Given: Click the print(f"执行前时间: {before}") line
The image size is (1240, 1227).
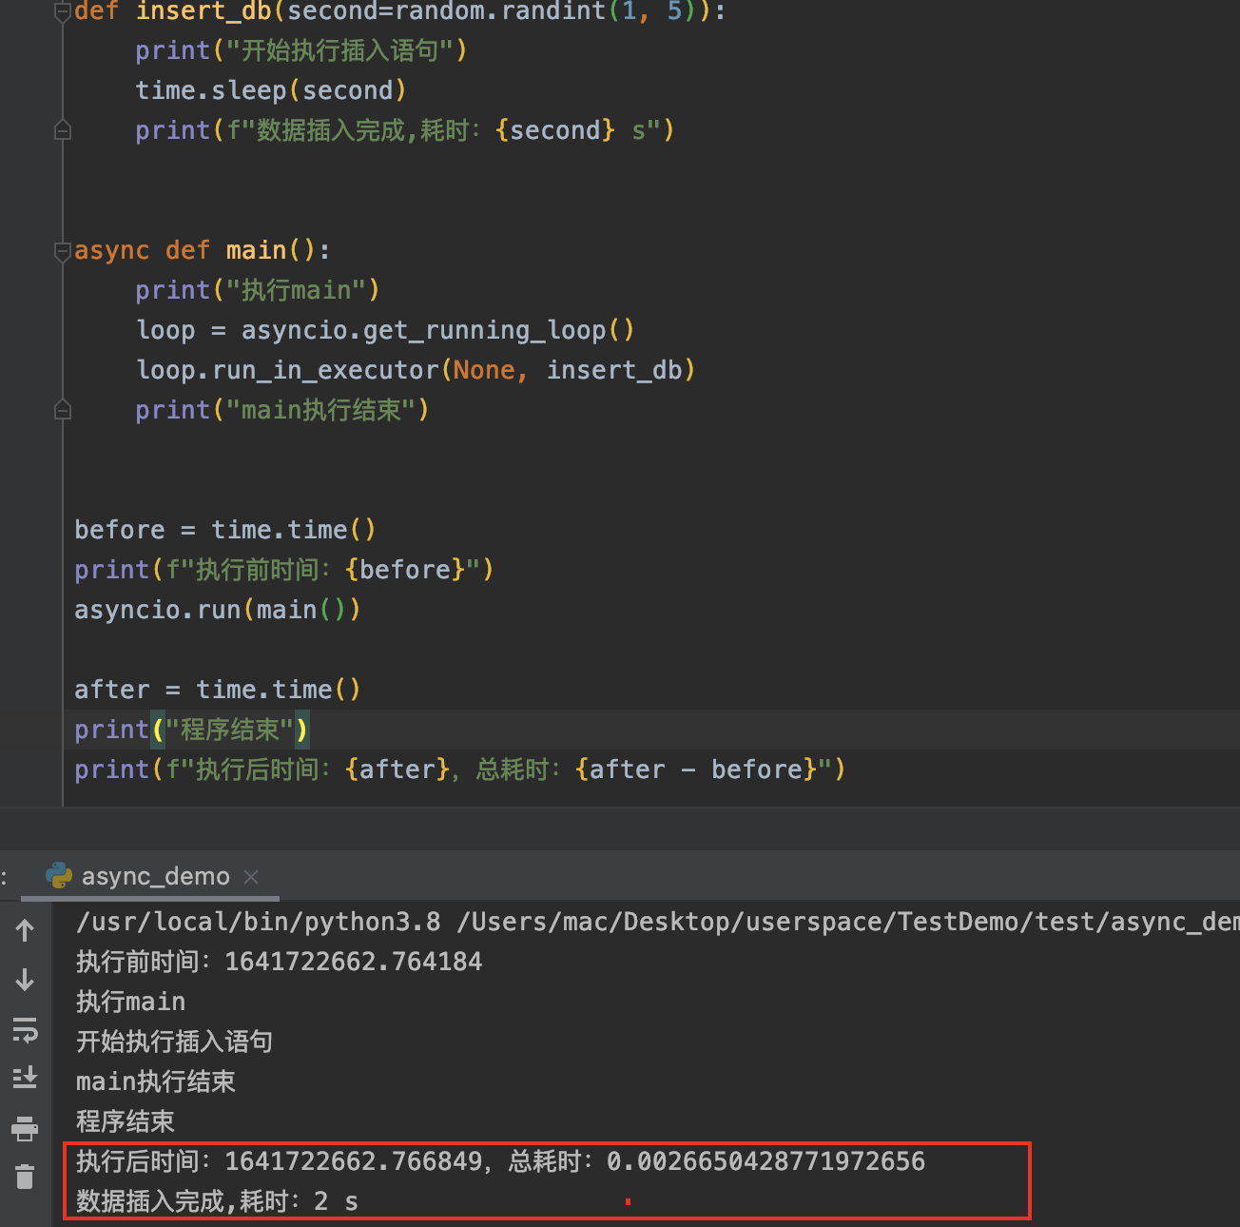Looking at the screenshot, I should (x=284, y=570).
